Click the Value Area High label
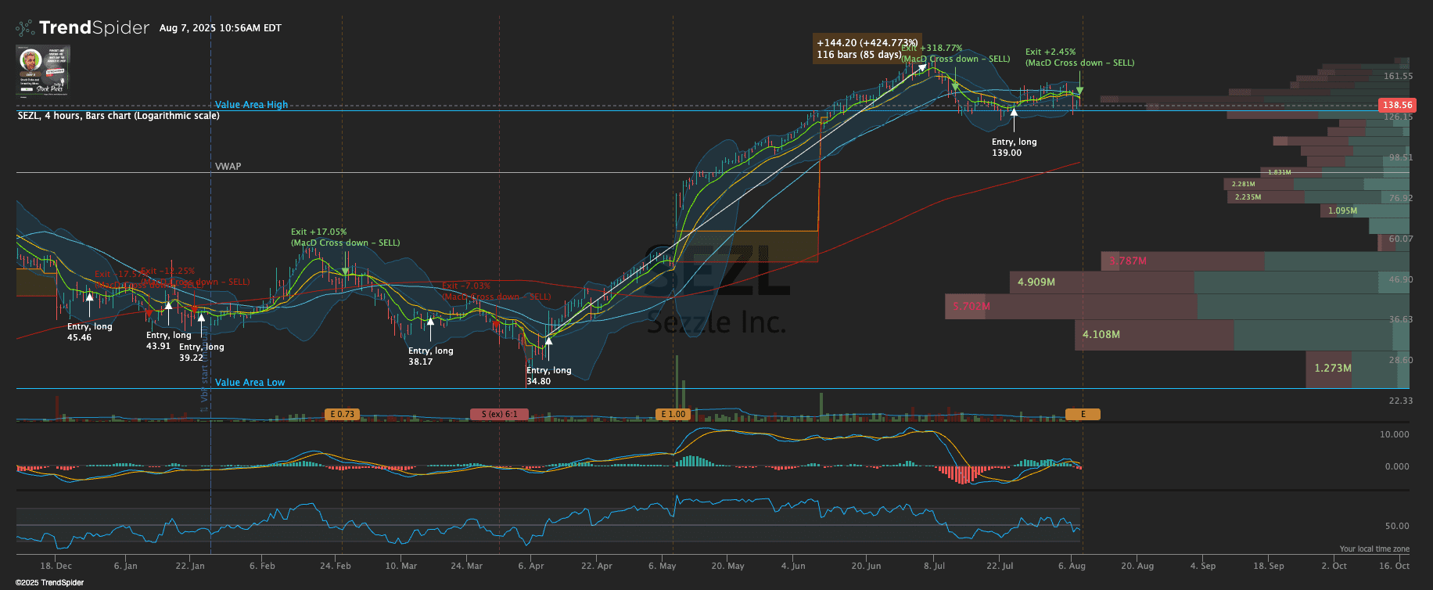1433x590 pixels. click(251, 105)
